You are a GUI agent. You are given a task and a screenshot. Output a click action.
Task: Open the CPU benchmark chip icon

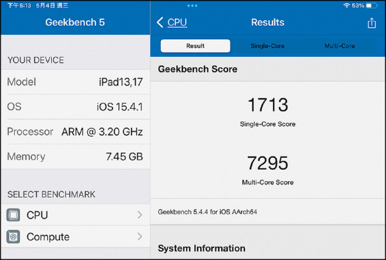point(14,215)
